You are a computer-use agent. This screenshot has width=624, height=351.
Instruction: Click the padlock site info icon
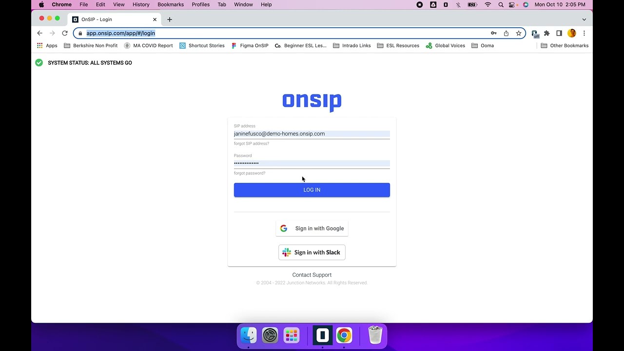tap(80, 33)
